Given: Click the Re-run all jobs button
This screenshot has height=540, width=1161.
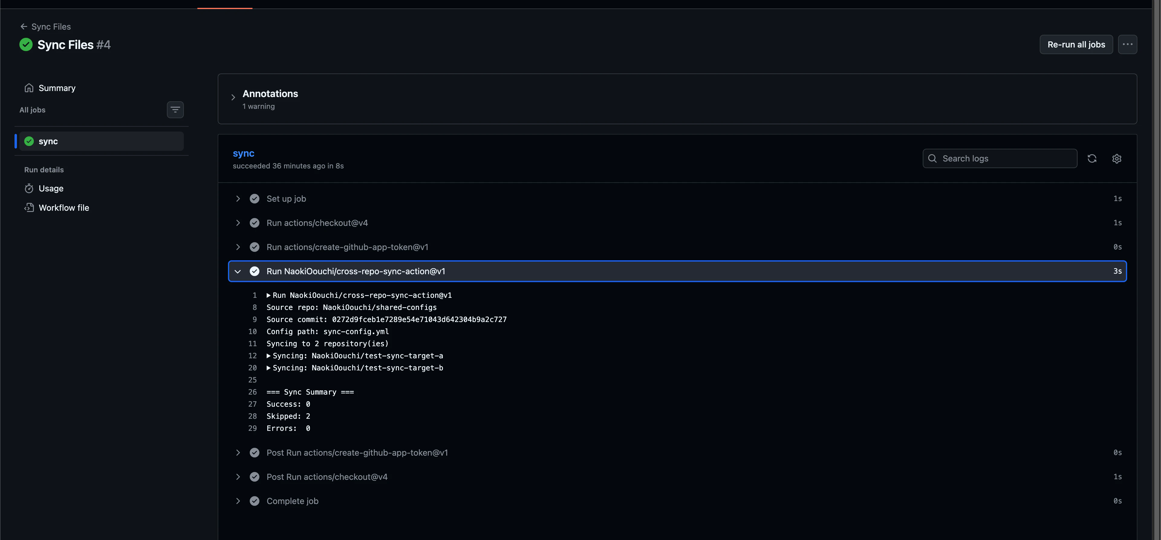Looking at the screenshot, I should click(1076, 44).
